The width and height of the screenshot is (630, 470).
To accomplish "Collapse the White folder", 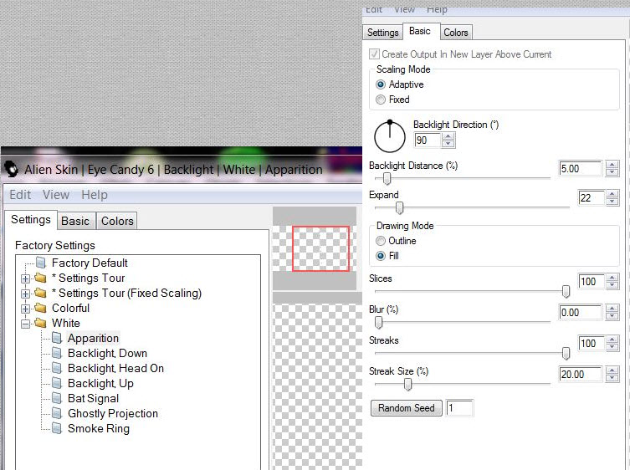I will pyautogui.click(x=25, y=324).
